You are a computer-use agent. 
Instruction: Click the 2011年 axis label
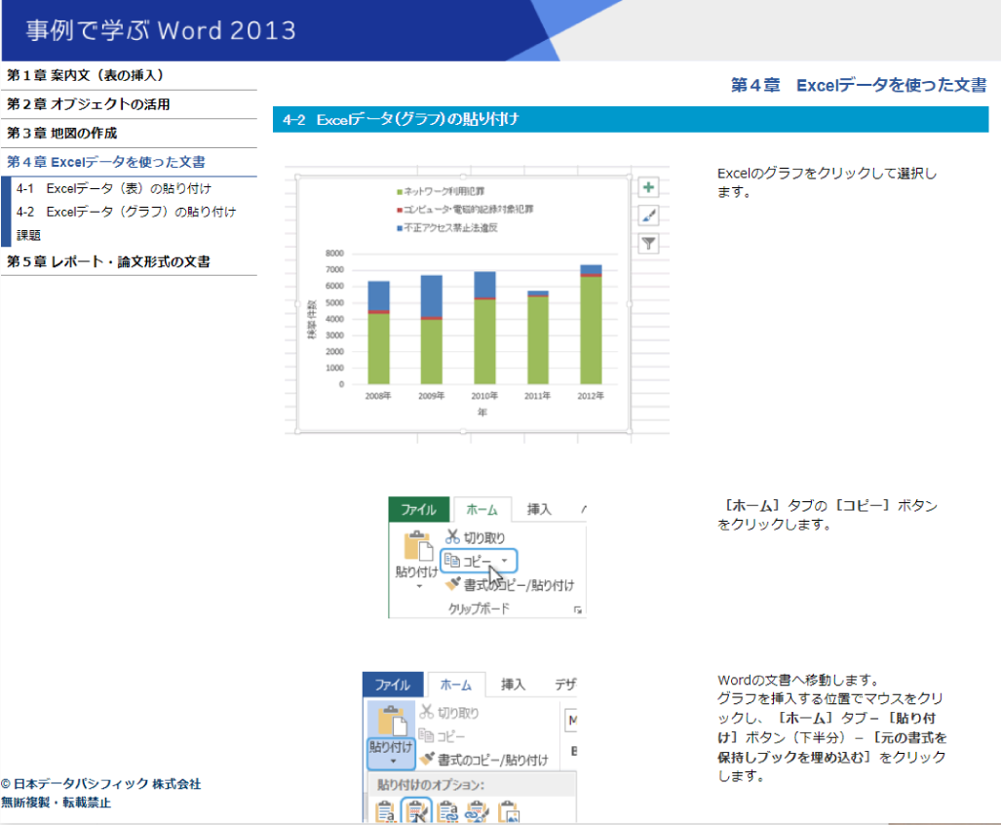pyautogui.click(x=537, y=396)
